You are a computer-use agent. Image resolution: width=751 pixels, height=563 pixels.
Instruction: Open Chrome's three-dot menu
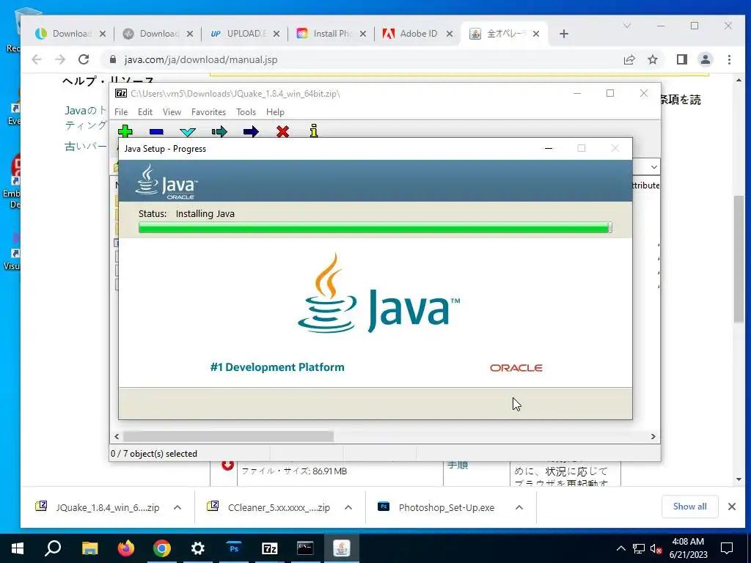coord(729,59)
